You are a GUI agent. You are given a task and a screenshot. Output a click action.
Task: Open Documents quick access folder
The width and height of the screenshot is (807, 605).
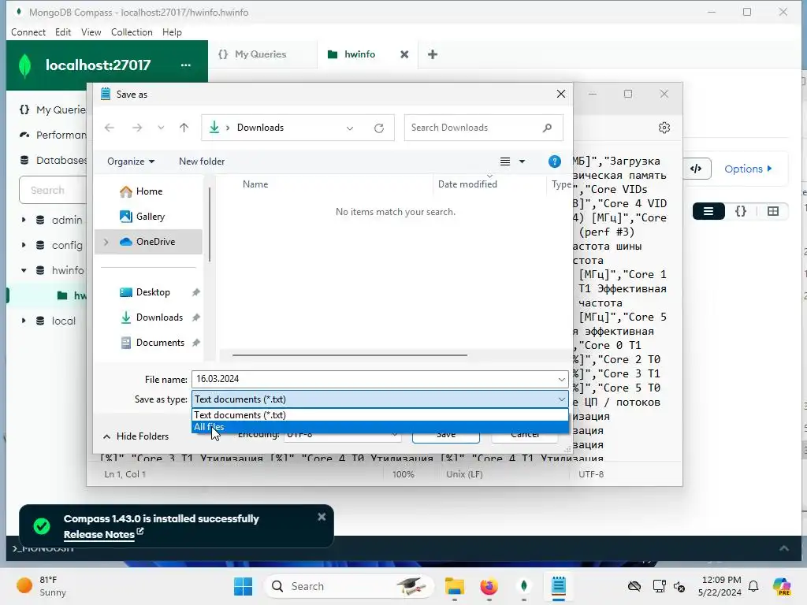(x=160, y=343)
